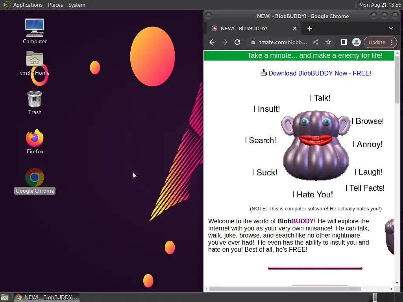Open the Places menu
Viewport: 403px width, 302px height.
click(x=55, y=5)
